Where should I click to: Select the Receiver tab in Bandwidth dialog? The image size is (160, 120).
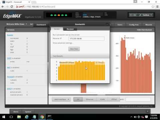70,29
